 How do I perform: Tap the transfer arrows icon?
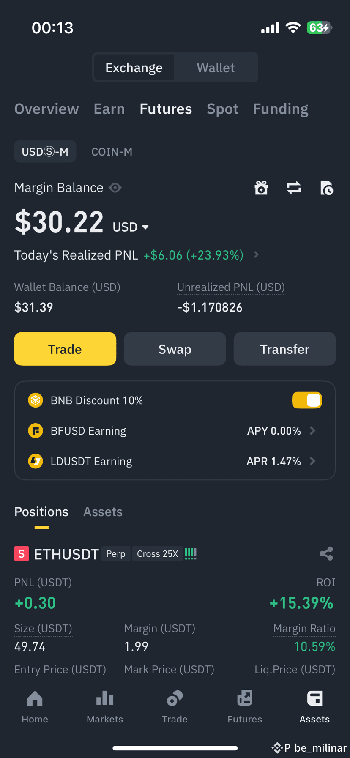pos(294,188)
